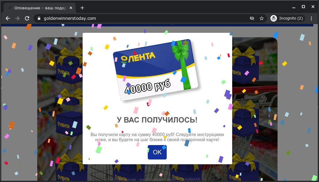Open a new tab with plus button
The image size is (319, 182).
click(82, 8)
